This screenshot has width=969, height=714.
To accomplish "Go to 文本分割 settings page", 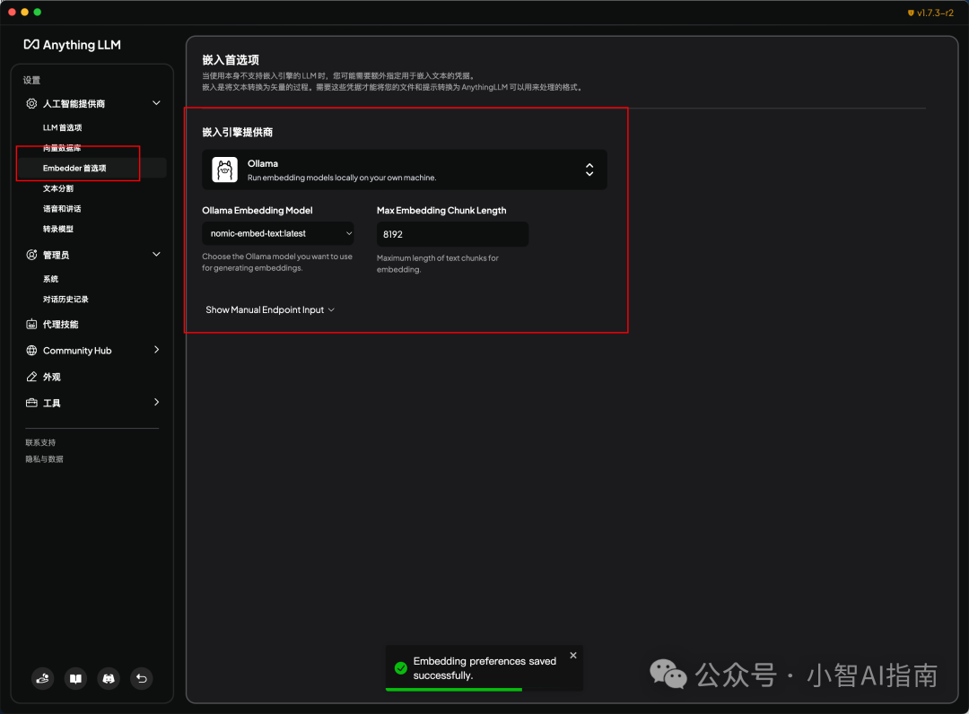I will [x=58, y=189].
